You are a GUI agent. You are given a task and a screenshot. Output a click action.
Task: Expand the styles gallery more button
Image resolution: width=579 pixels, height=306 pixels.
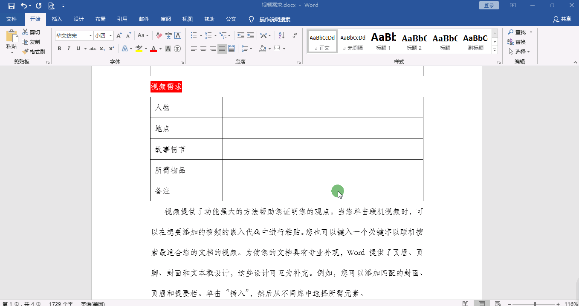coord(495,50)
